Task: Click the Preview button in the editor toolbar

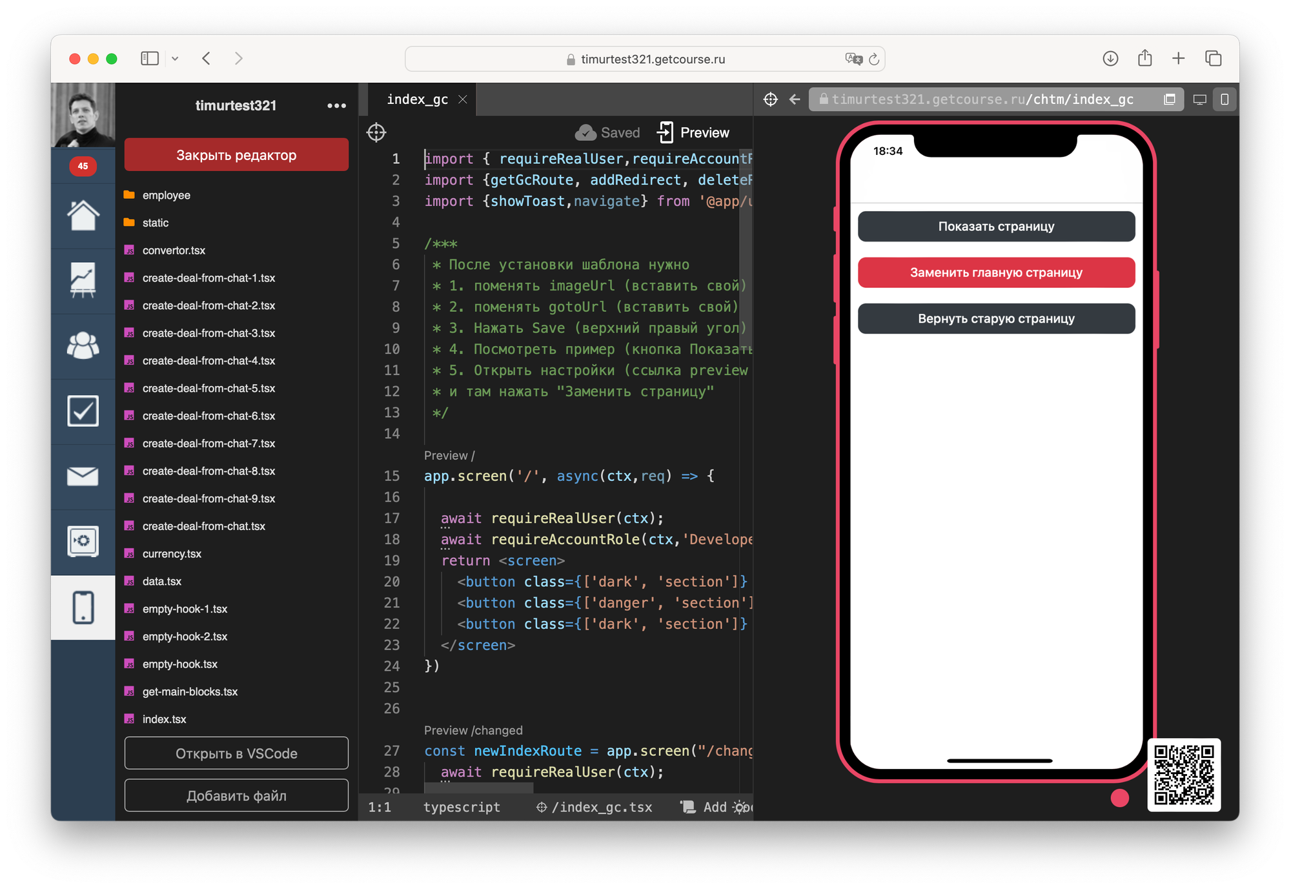Action: tap(693, 133)
